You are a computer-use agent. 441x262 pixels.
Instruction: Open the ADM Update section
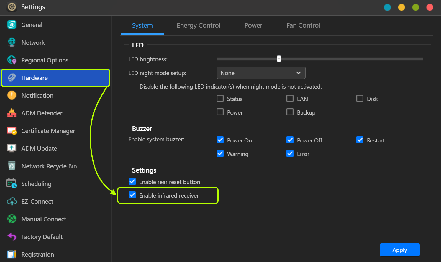pos(39,149)
